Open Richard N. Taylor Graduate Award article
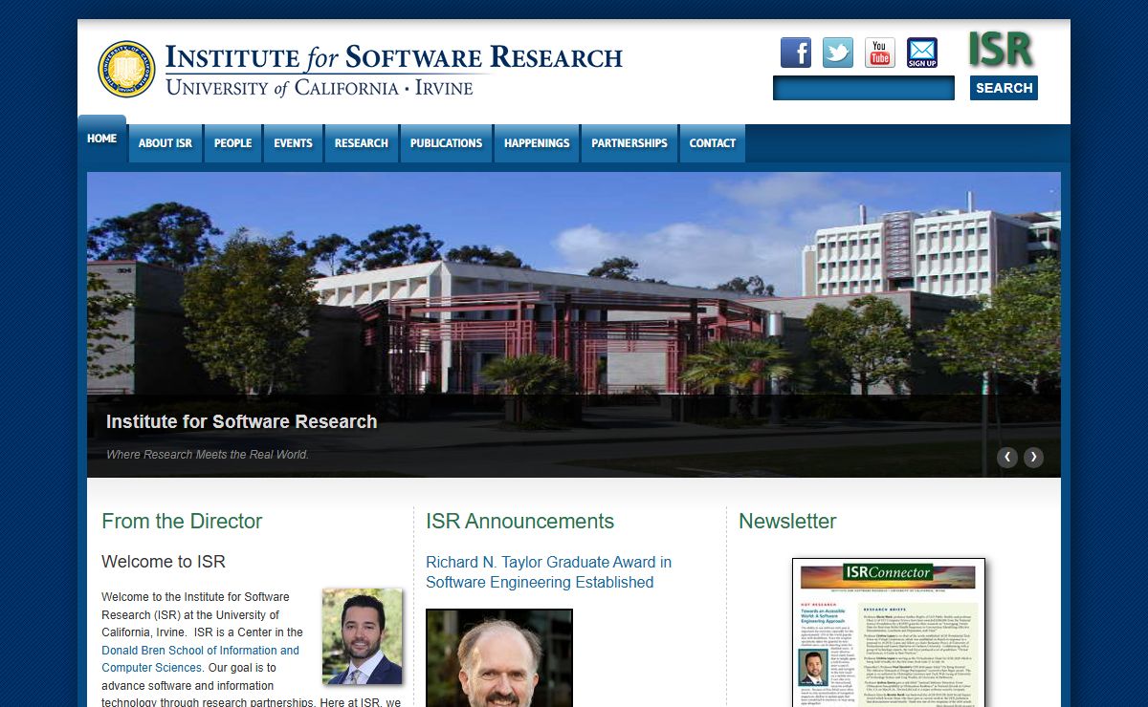 [x=548, y=572]
